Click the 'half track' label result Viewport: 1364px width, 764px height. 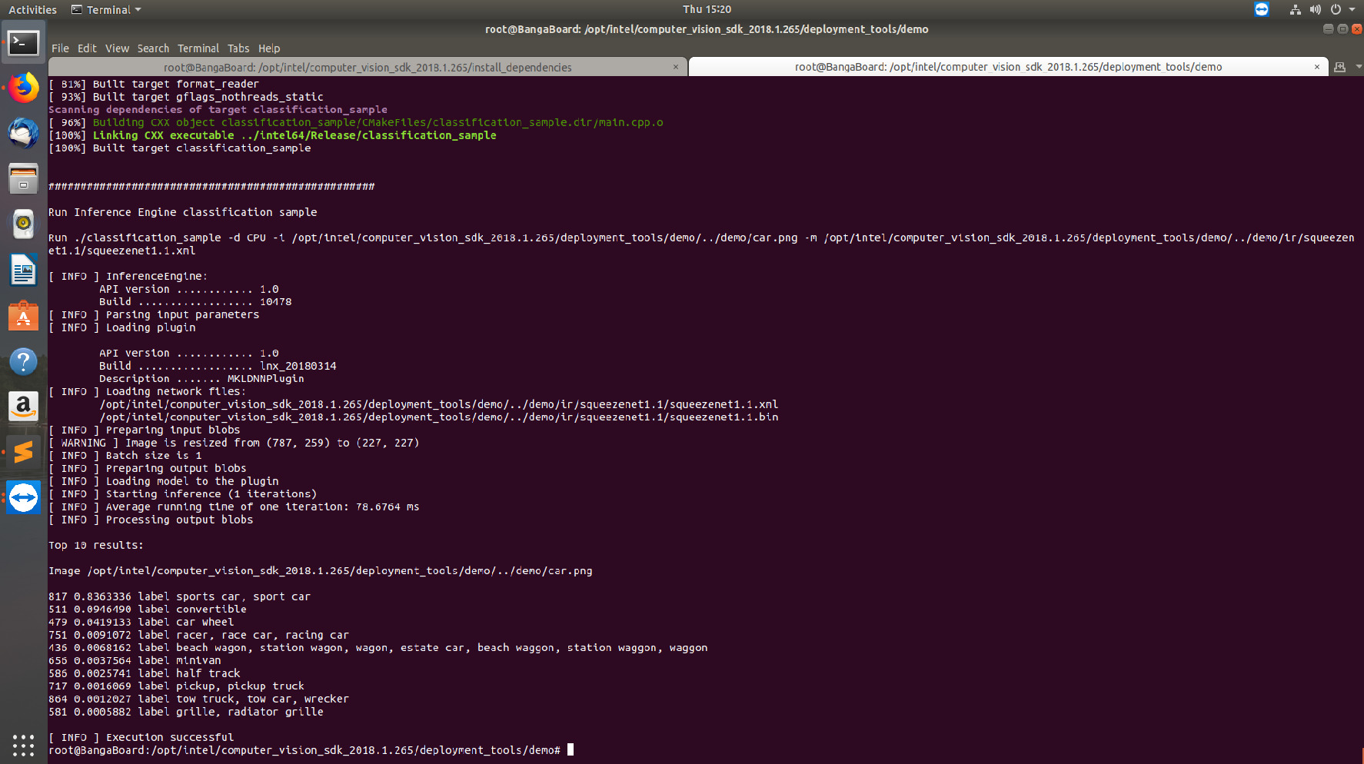145,673
